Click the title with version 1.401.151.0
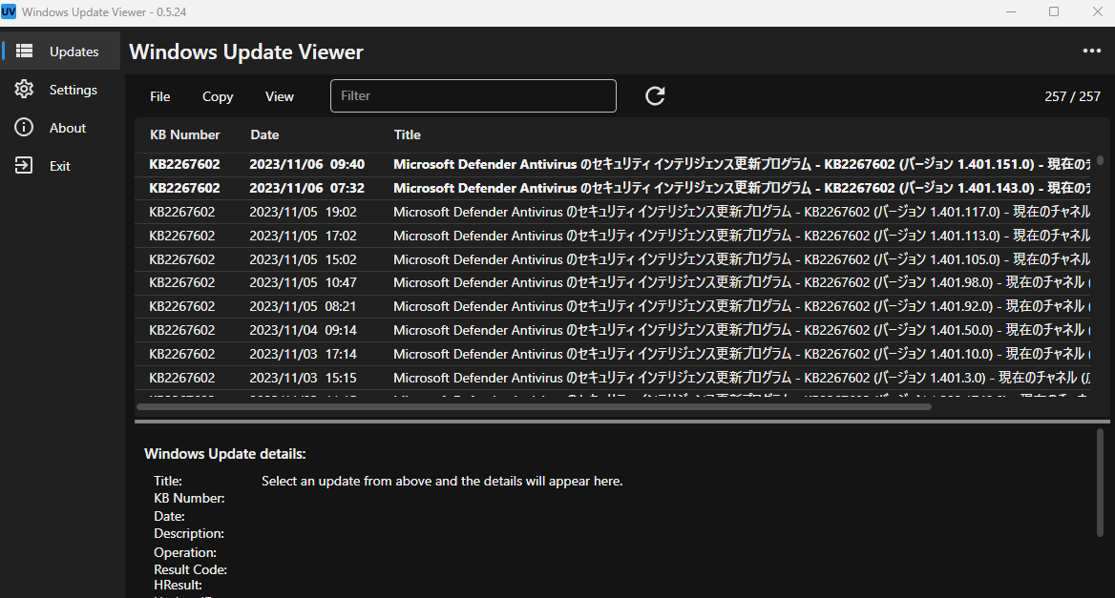 pyautogui.click(x=742, y=164)
